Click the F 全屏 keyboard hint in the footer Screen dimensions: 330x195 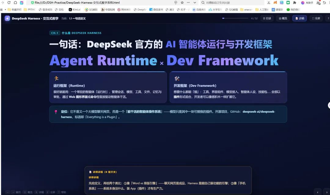[x=51, y=192]
